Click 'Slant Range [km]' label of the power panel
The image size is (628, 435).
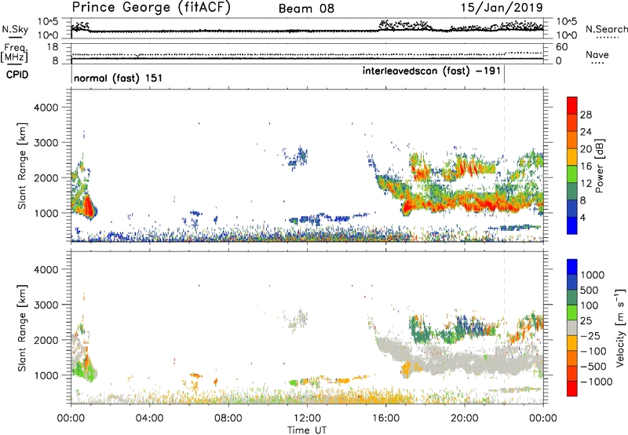[22, 166]
